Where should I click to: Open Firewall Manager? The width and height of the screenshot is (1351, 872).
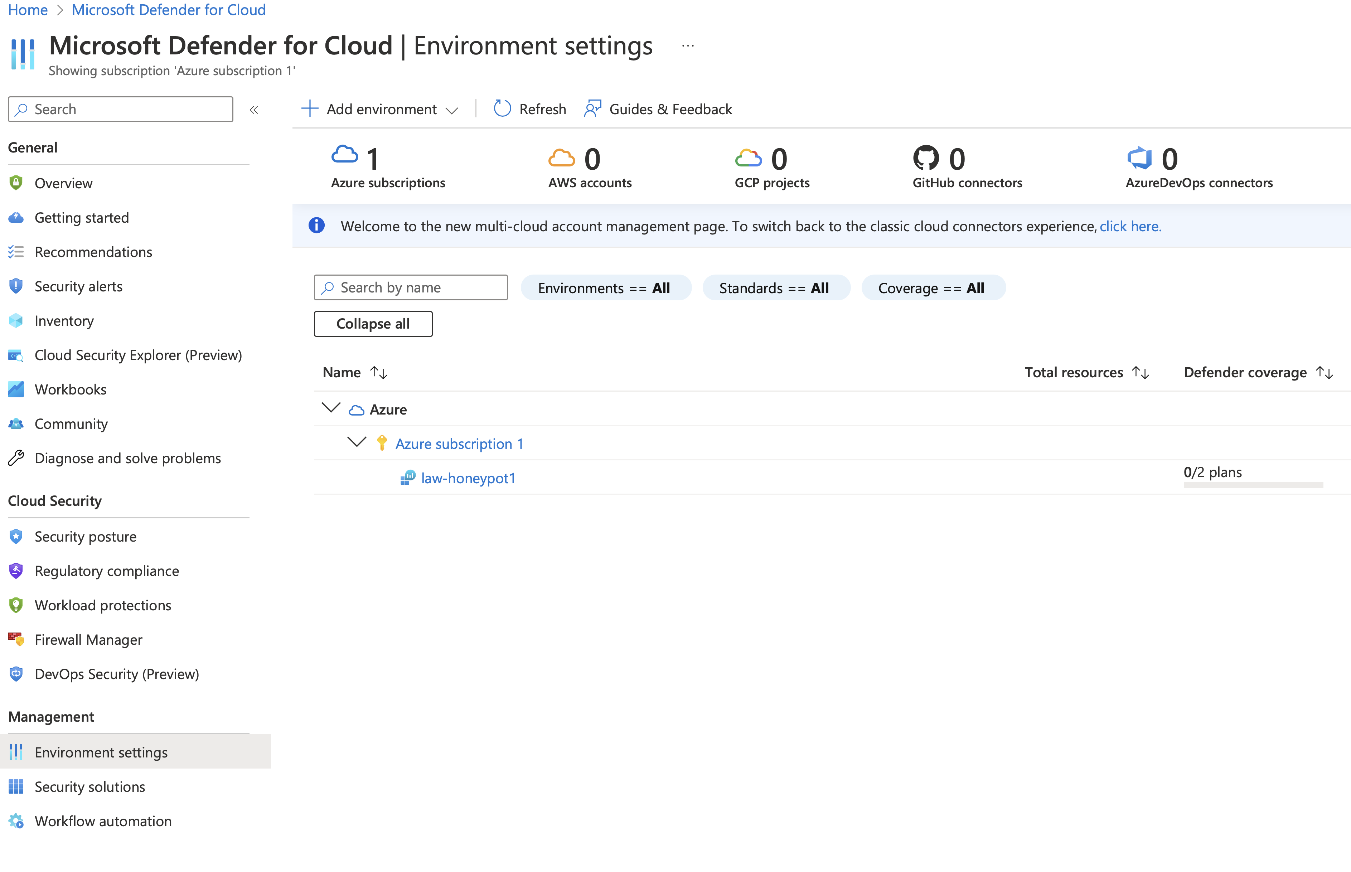[88, 639]
